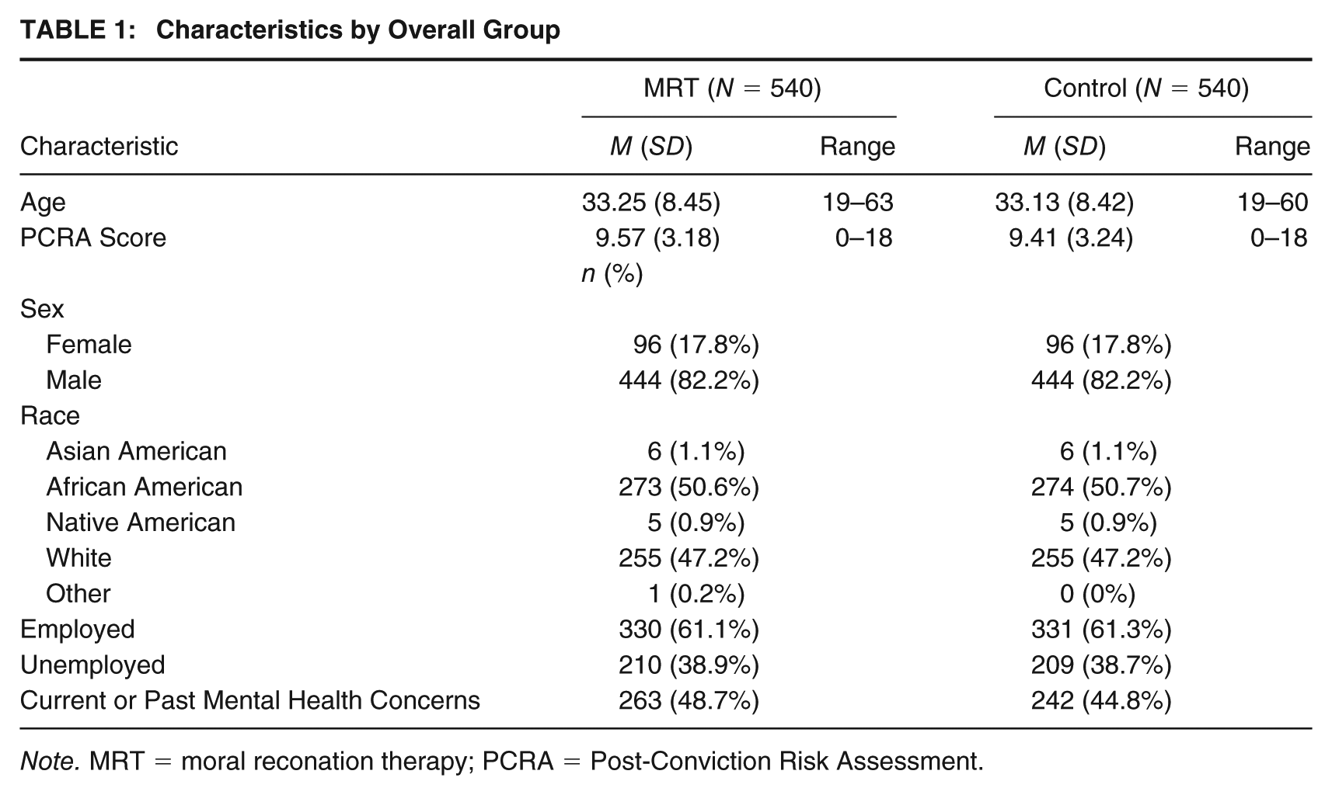
Task: Click the table title 'Characteristics by Overall Group'
Action: [358, 30]
